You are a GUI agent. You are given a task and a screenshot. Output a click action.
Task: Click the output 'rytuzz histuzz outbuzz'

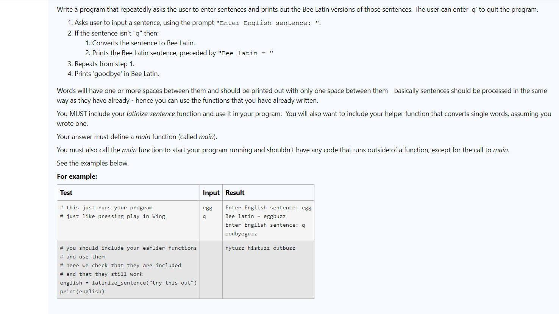click(260, 248)
